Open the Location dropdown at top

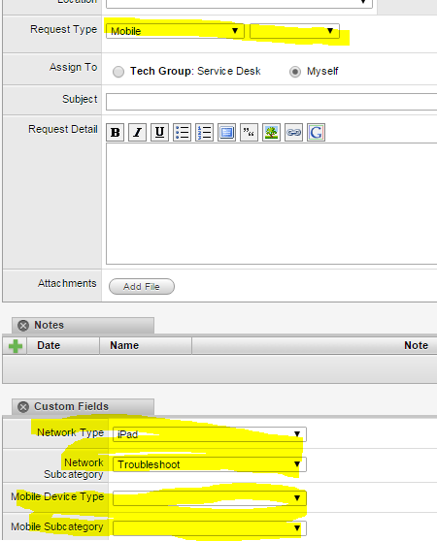click(239, 3)
